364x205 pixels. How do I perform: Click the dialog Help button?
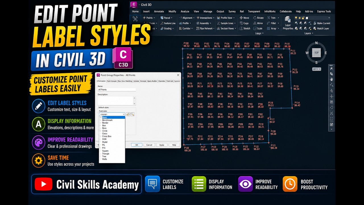pyautogui.click(x=174, y=145)
